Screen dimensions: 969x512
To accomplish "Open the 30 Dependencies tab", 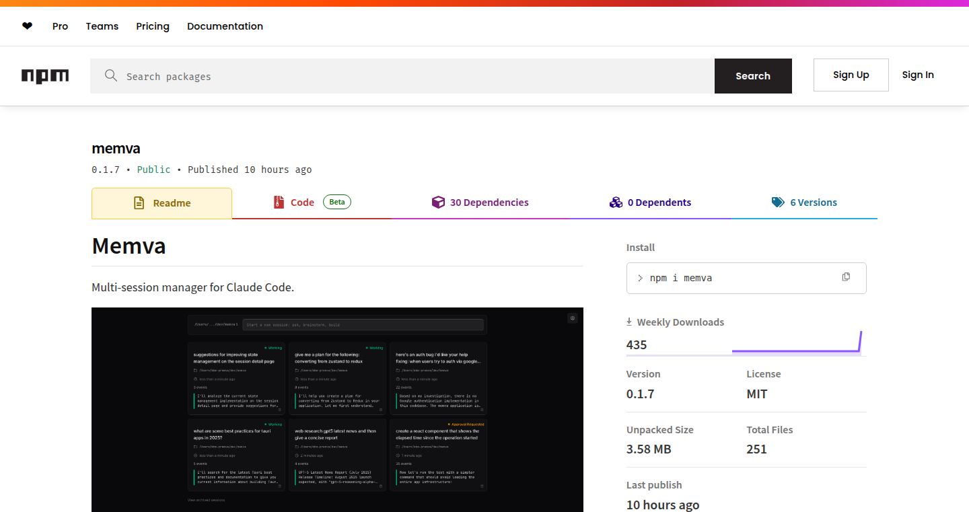I will coord(480,203).
